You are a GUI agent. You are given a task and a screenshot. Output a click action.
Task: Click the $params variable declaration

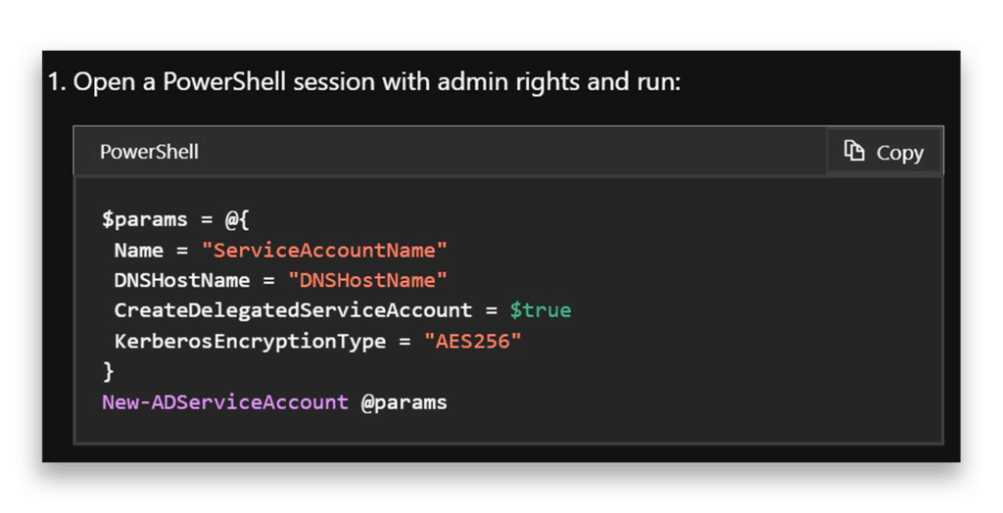coord(144,219)
